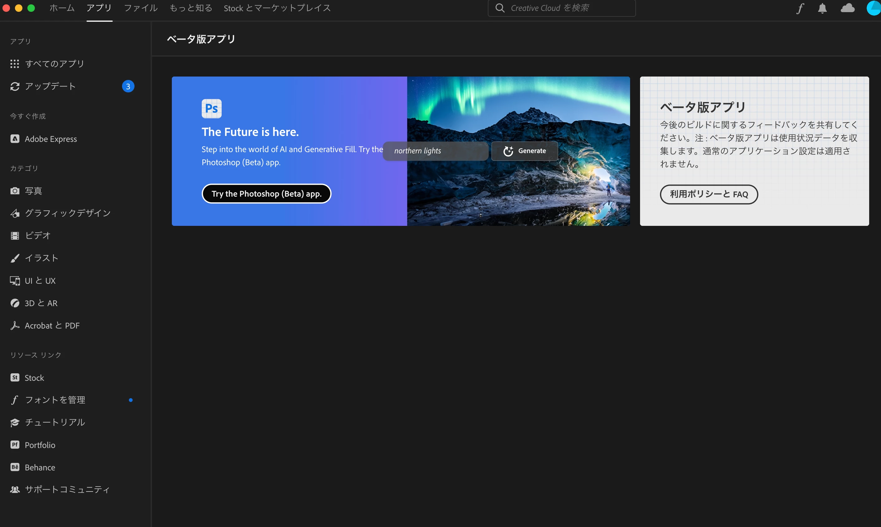The height and width of the screenshot is (527, 881).
Task: Click the user profile avatar
Action: 874,8
